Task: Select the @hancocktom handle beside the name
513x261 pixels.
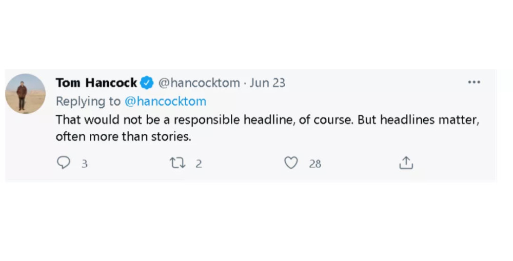Action: tap(199, 83)
